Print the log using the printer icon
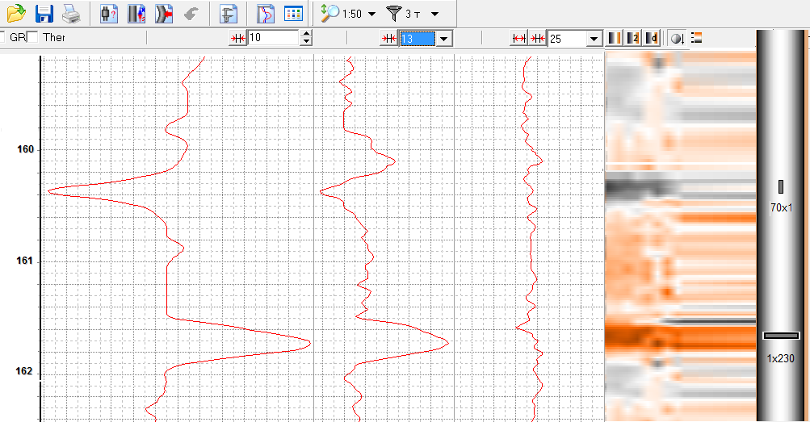This screenshot has height=422, width=810. coord(71,14)
